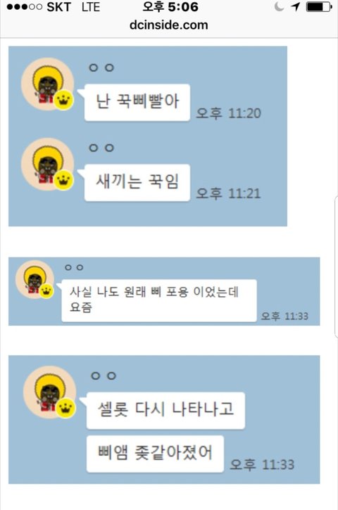This screenshot has width=338, height=510.
Task: Tap the profile avatar beside 새끼는 꾹임
Action: [48, 164]
